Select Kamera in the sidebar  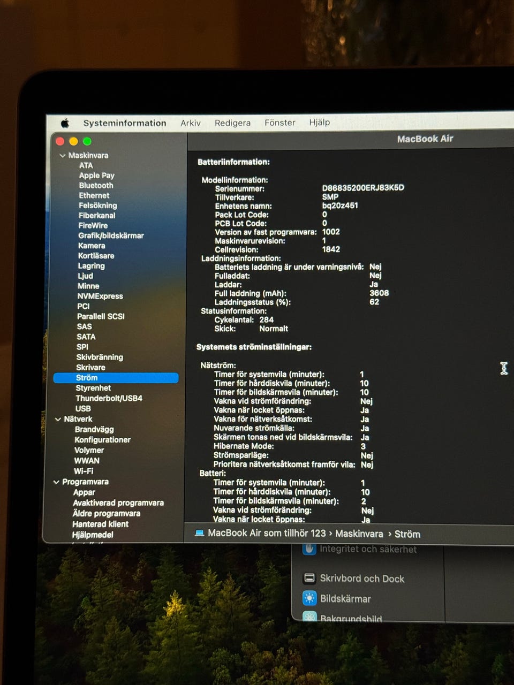tap(92, 246)
